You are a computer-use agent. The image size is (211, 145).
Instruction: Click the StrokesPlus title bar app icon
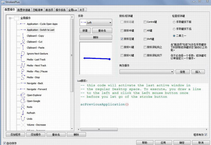[3, 2]
